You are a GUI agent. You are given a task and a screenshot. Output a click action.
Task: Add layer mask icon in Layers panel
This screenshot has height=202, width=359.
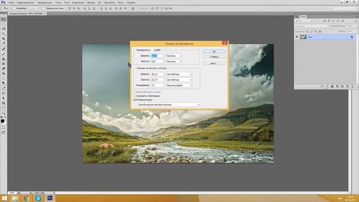coord(332,86)
